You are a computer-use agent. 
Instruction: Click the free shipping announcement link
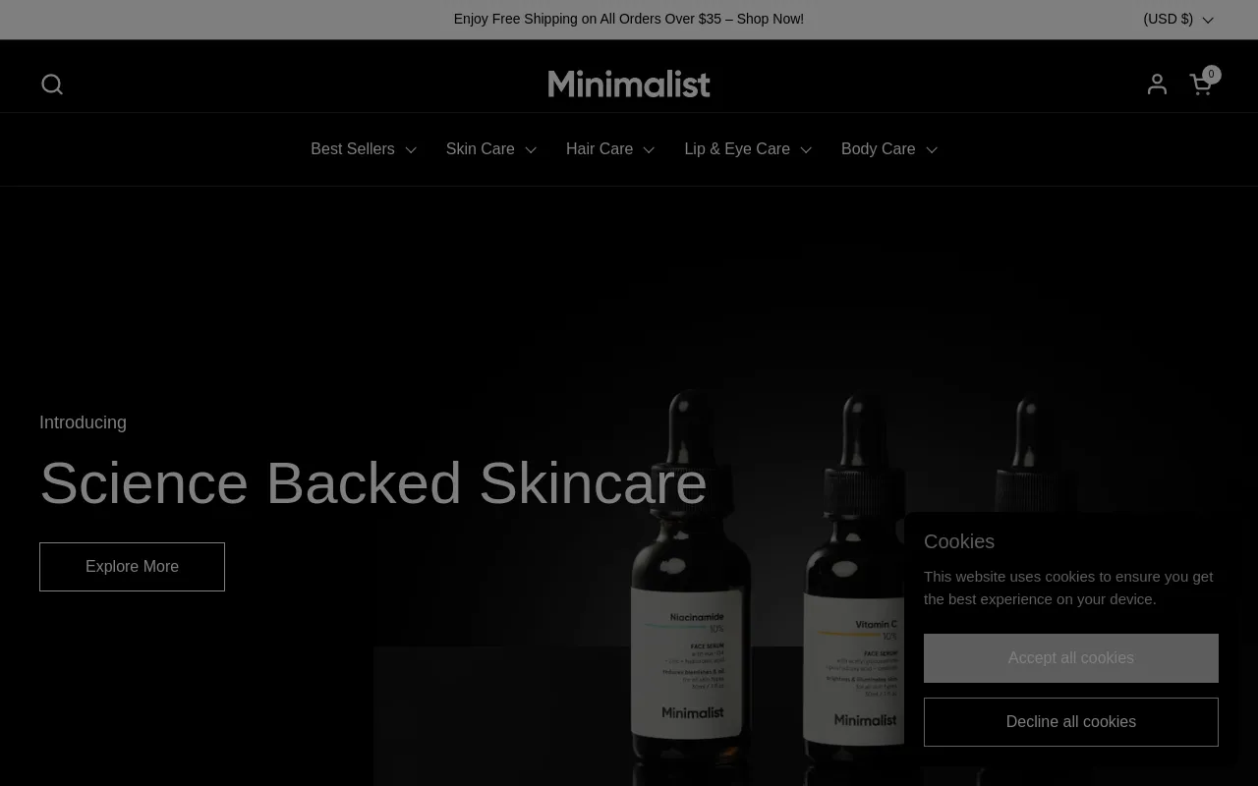click(629, 19)
